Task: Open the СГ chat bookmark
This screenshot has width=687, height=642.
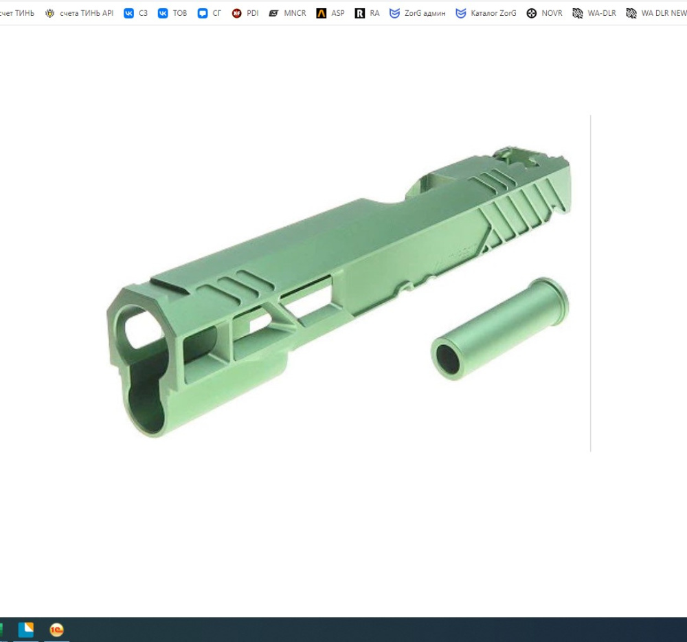Action: tap(210, 13)
